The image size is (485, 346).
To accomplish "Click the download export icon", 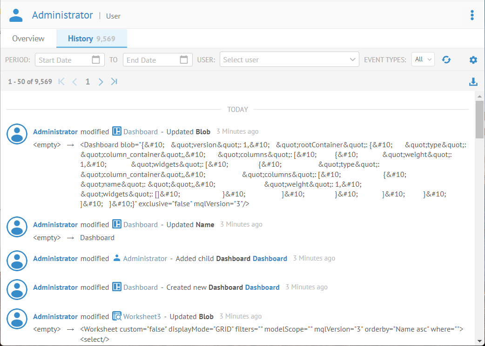I will [473, 82].
